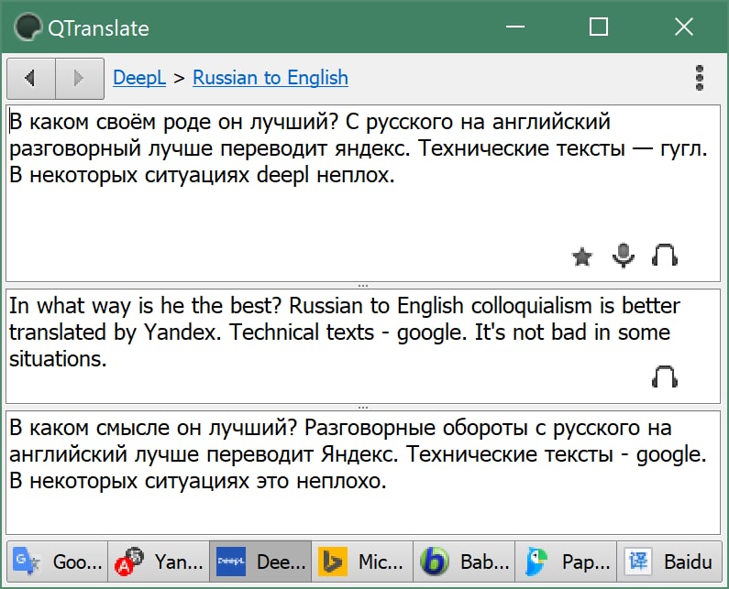This screenshot has width=729, height=589.
Task: Go back with the left arrow button
Action: (x=31, y=78)
